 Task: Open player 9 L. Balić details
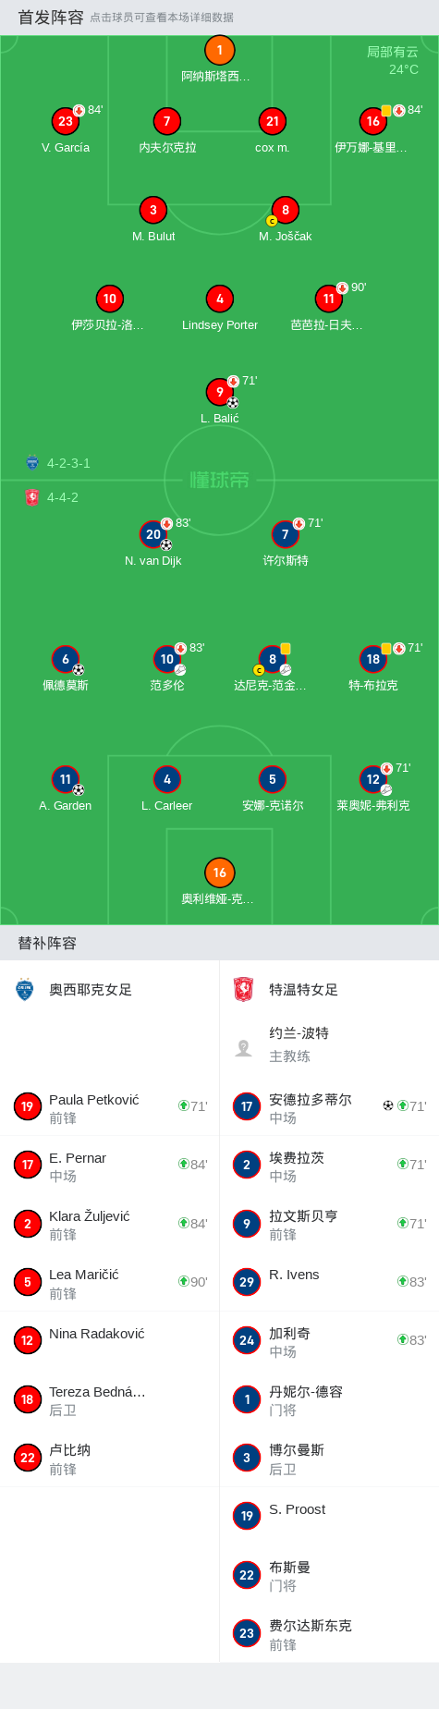220,392
